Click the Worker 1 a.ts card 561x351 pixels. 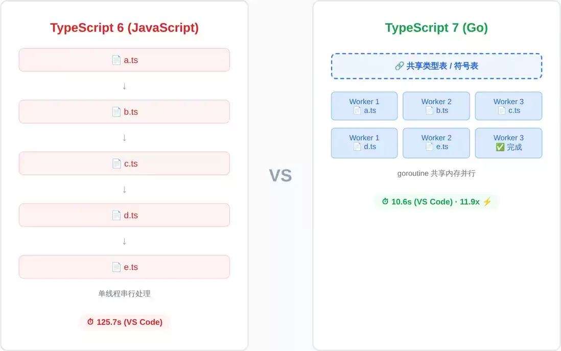pyautogui.click(x=364, y=106)
